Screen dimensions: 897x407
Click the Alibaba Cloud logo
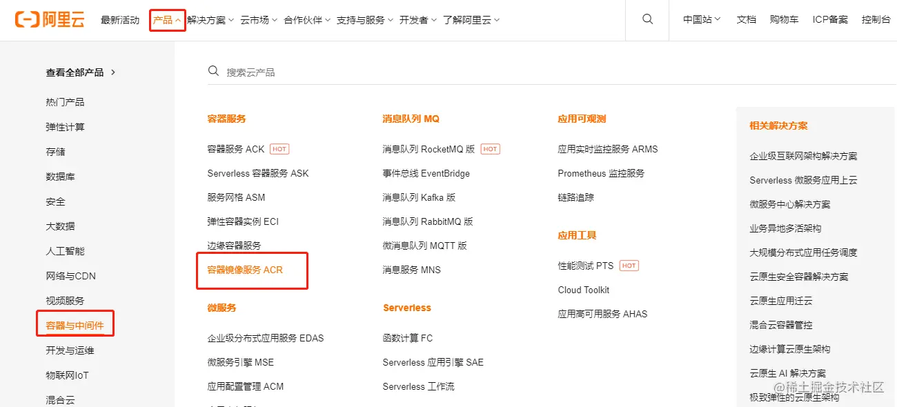point(50,19)
